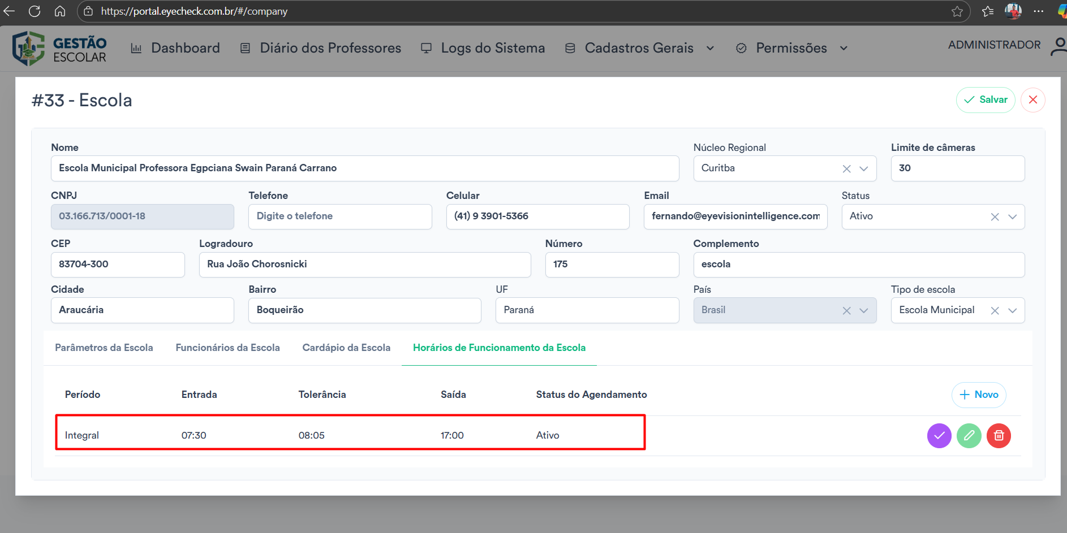The image size is (1067, 533).
Task: Switch to Funcionários da Escola tab
Action: tap(227, 348)
